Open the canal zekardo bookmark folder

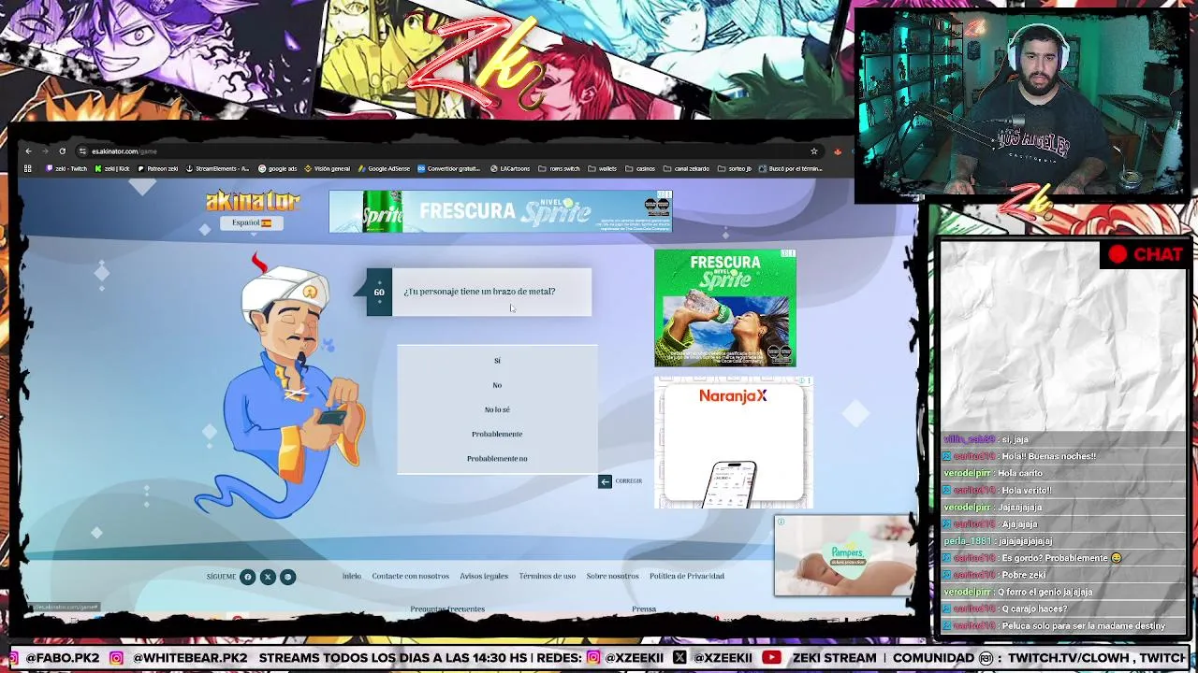coord(686,169)
